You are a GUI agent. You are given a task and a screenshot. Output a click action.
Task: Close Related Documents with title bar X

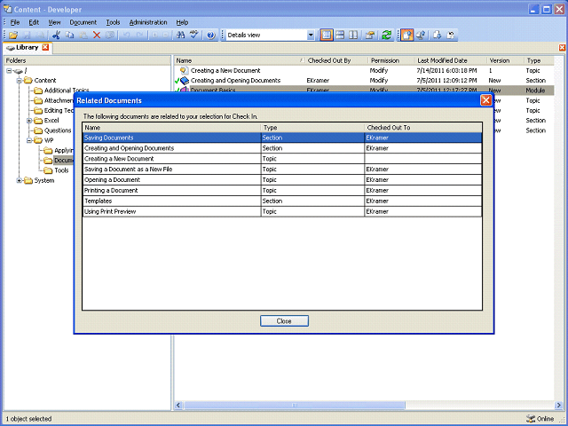pos(485,100)
